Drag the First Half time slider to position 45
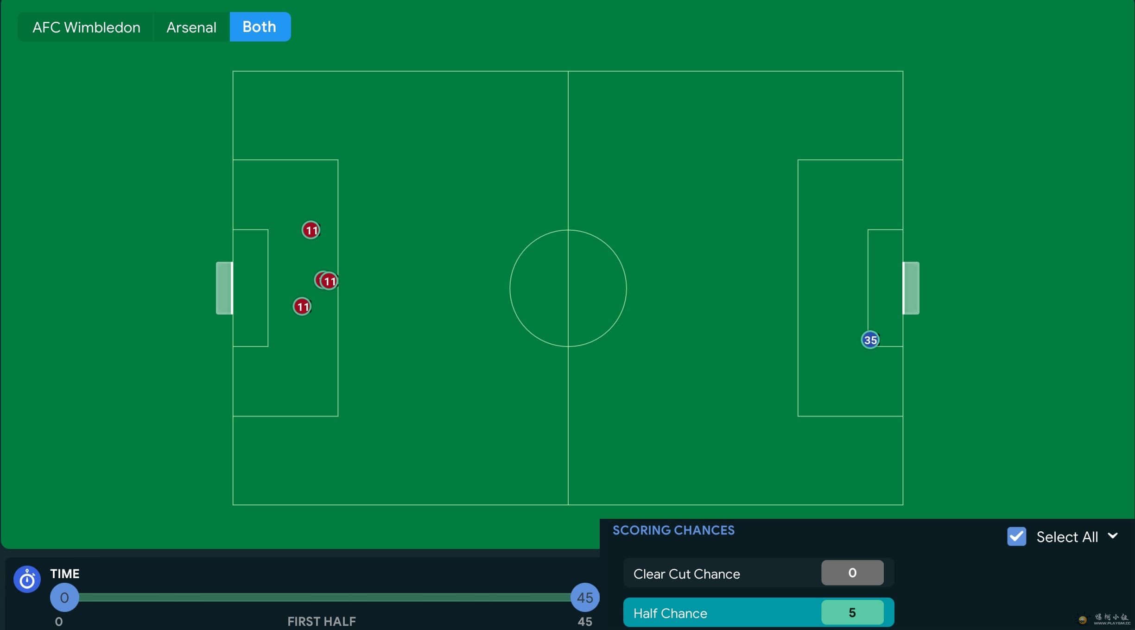1135x630 pixels. click(585, 598)
